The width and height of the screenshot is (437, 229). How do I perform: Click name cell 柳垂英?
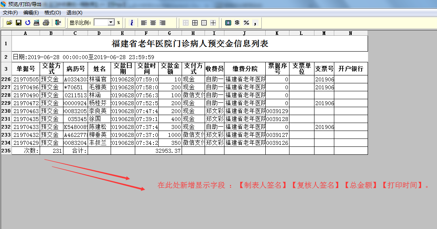point(99,135)
